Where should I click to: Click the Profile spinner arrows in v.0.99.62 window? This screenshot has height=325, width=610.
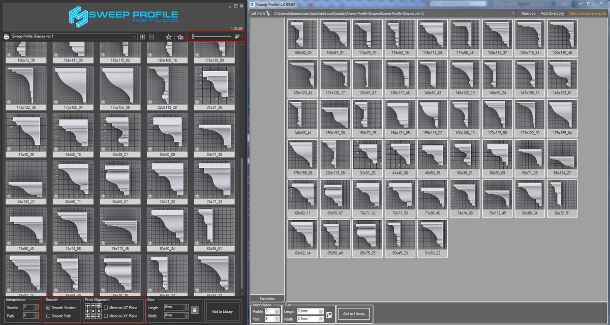click(278, 311)
